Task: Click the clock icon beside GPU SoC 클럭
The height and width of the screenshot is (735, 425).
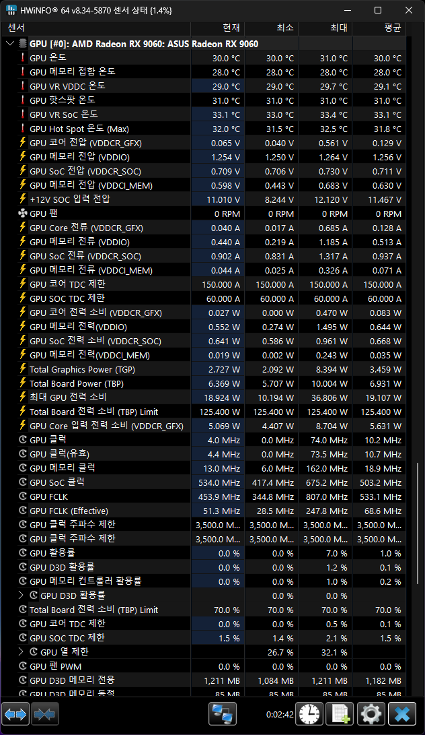Action: click(x=22, y=482)
